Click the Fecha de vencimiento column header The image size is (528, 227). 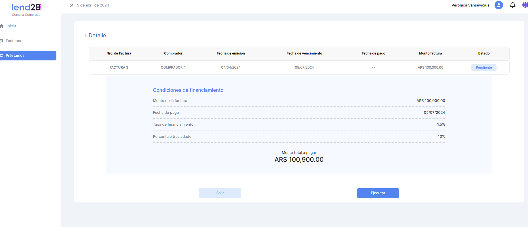coord(304,53)
